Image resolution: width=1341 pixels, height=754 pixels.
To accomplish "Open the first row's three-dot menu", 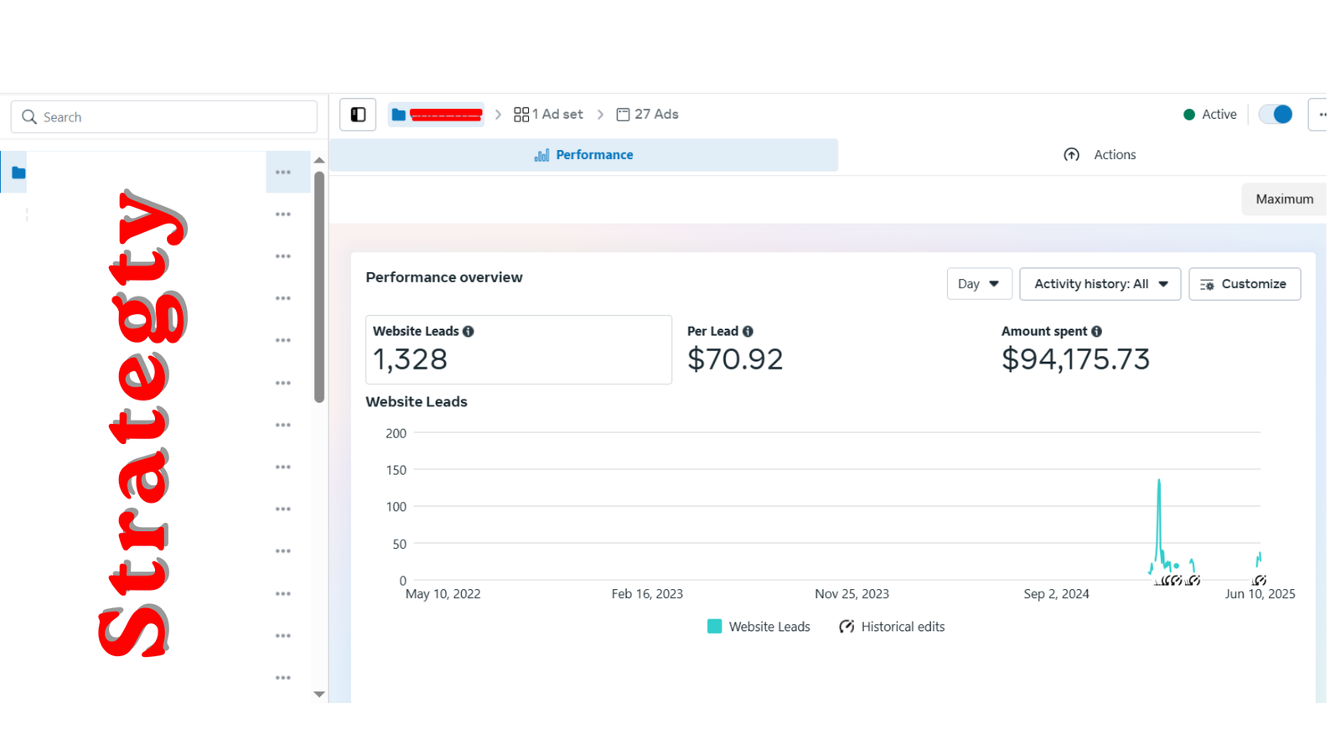I will click(283, 173).
